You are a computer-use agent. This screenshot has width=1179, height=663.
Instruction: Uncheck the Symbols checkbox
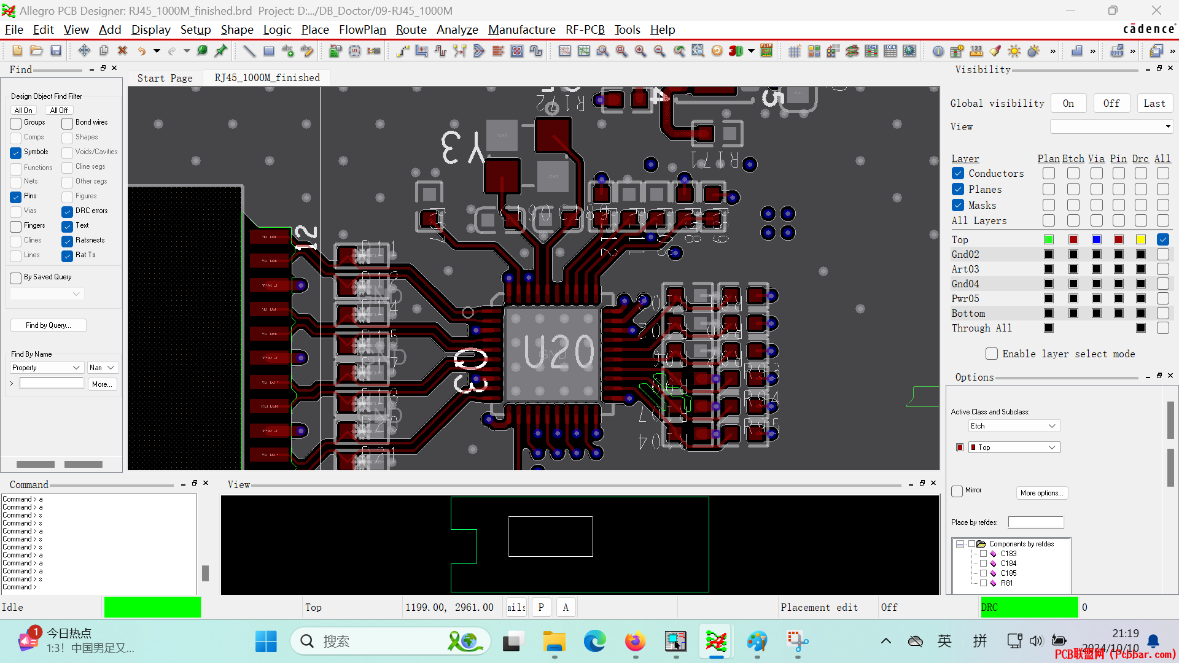16,153
